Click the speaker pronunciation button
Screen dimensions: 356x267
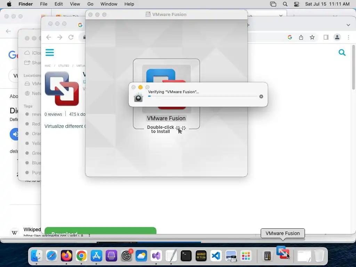(14, 134)
